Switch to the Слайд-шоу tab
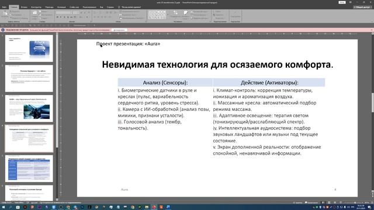 coord(74,7)
